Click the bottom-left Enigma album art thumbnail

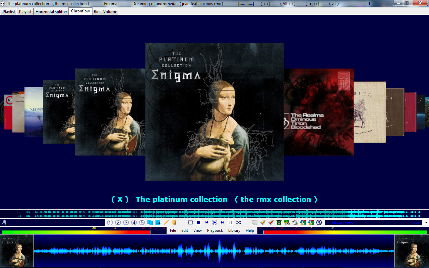(17, 251)
